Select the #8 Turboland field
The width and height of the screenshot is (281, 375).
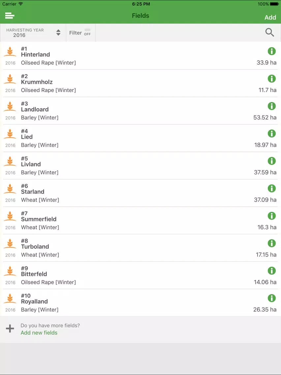click(140, 248)
